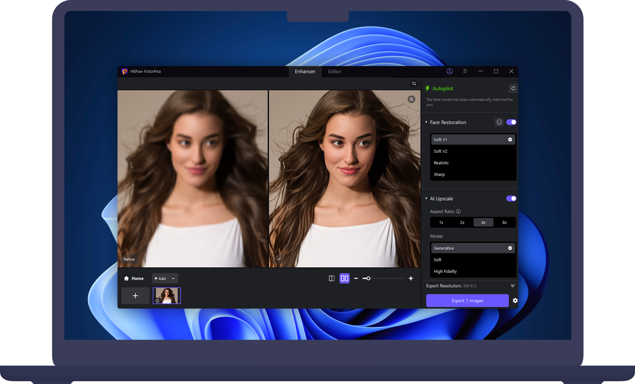This screenshot has width=635, height=384.
Task: Click the face detection smiley icon
Action: click(499, 122)
